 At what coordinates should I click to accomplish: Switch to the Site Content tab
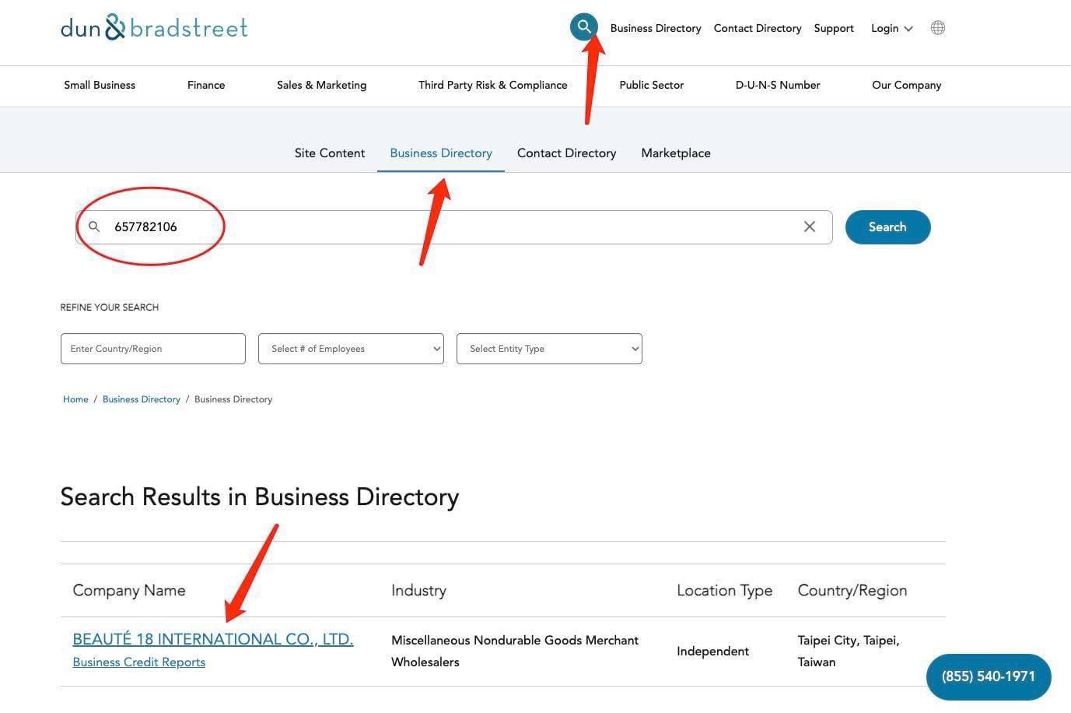click(x=329, y=153)
